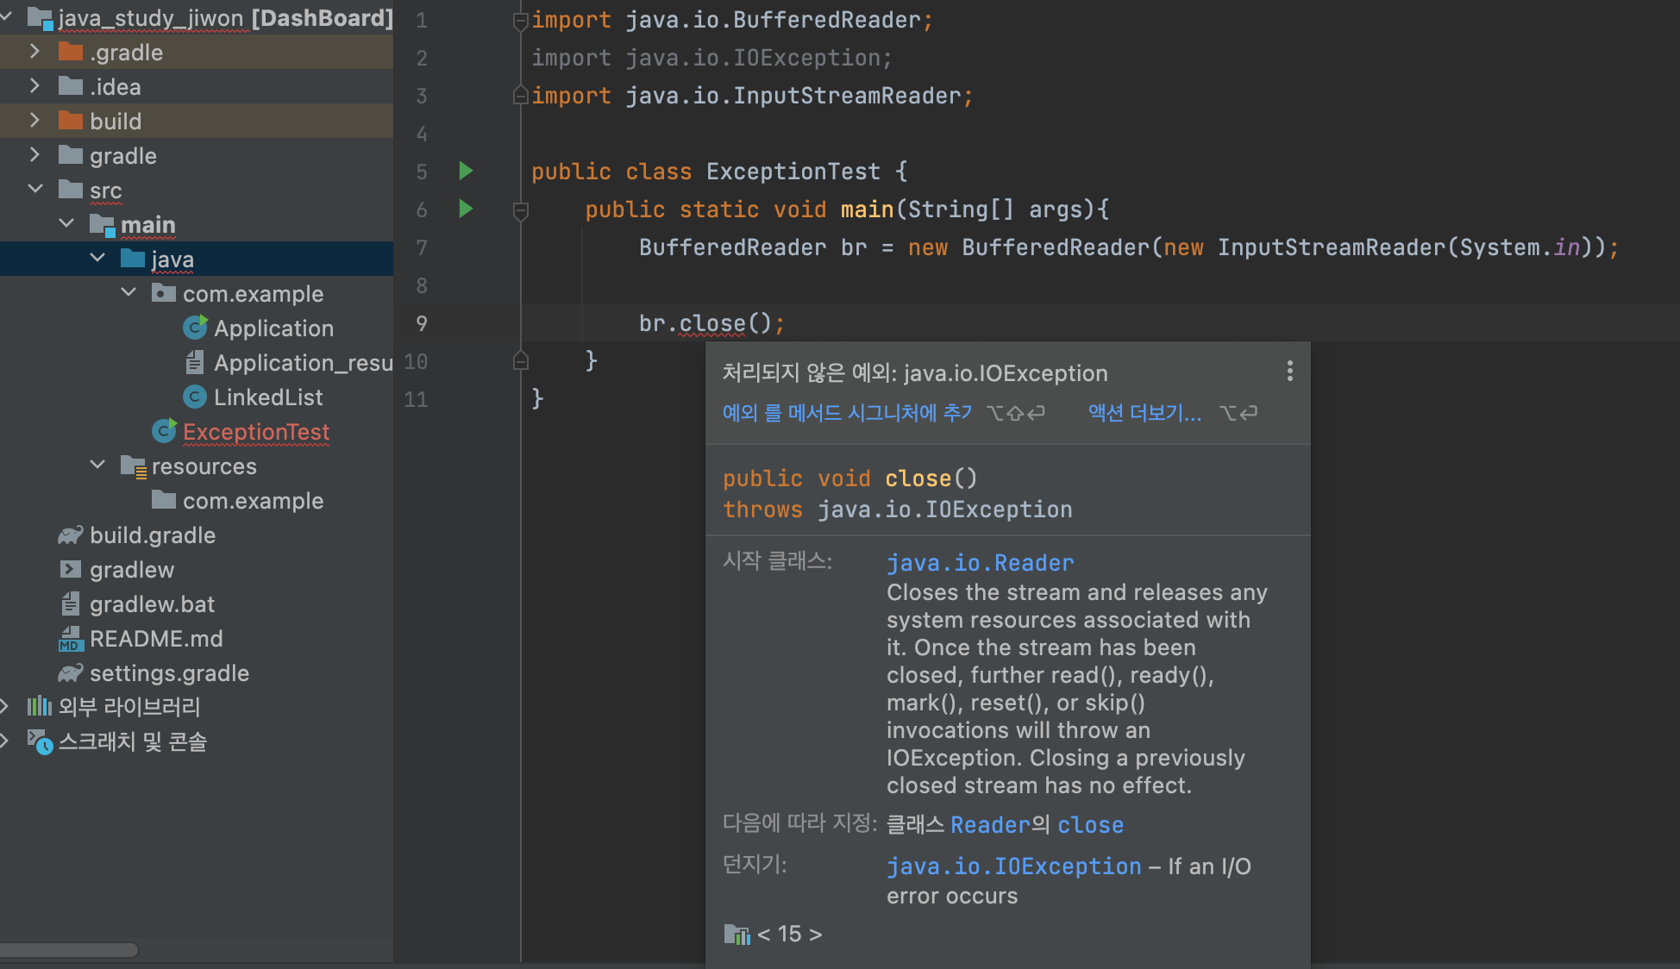Click the .gradle orange folder icon
This screenshot has height=969, width=1680.
pyautogui.click(x=71, y=52)
